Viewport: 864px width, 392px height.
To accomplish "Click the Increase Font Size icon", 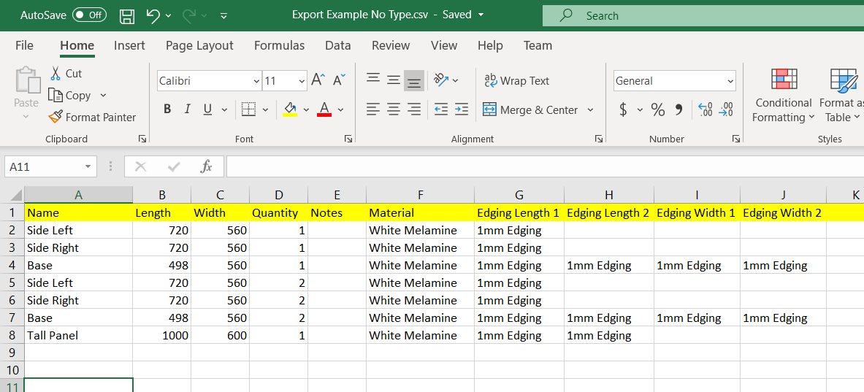I will (318, 80).
